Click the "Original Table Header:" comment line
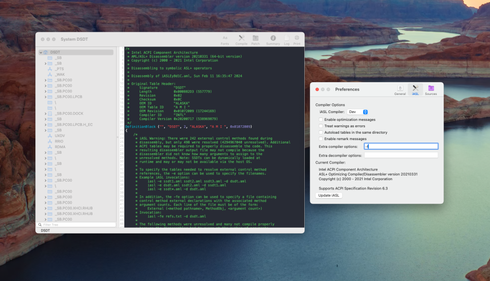 click(153, 84)
